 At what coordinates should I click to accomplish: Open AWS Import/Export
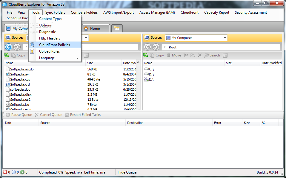coord(119,12)
